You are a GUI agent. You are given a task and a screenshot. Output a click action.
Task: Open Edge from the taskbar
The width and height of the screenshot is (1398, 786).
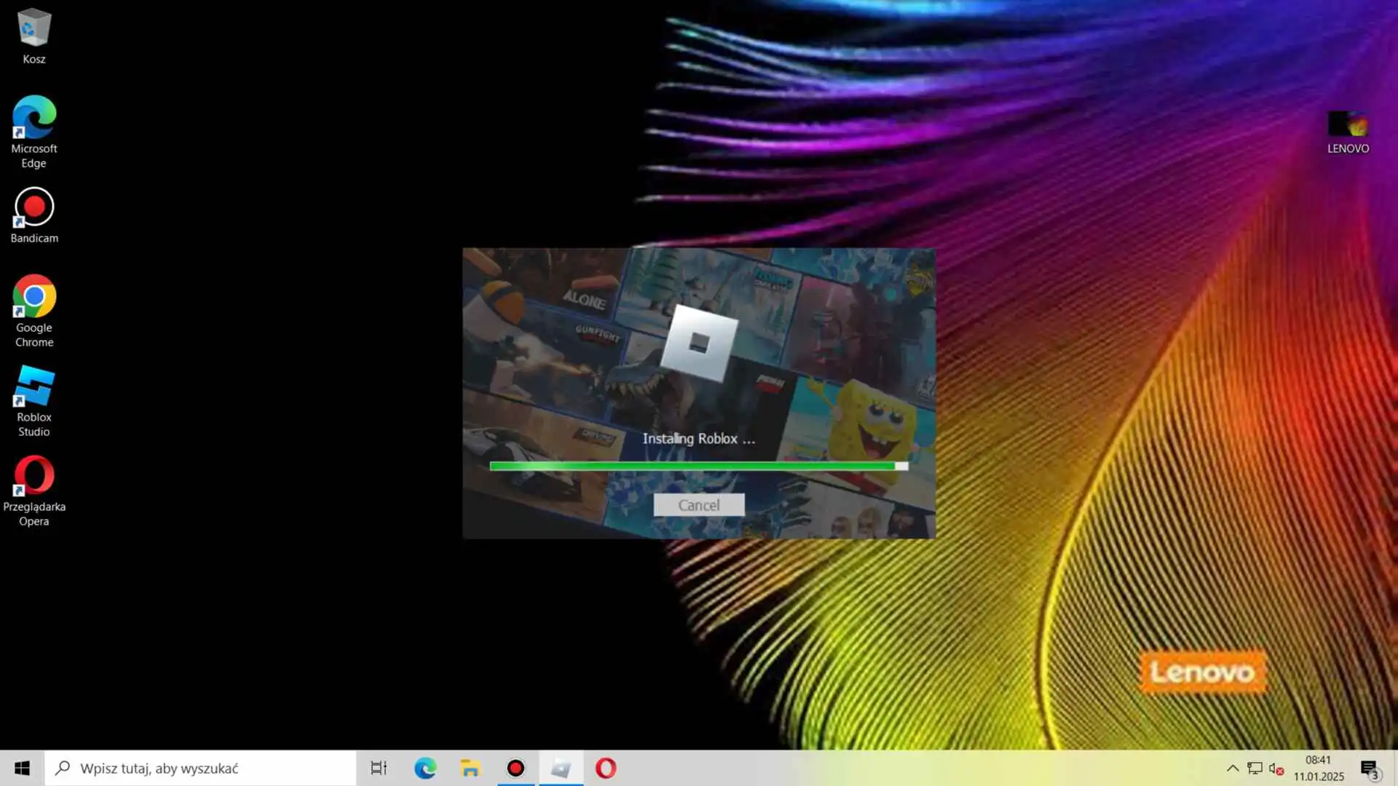[x=425, y=768]
